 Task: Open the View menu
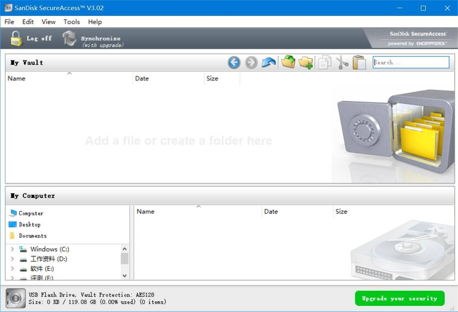49,22
